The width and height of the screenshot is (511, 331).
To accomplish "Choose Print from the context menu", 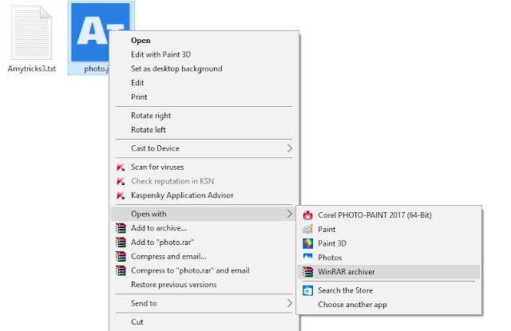I will [204, 97].
